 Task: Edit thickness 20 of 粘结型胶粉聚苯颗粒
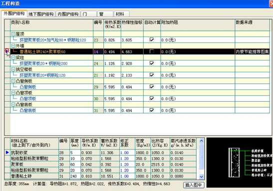click(x=75, y=170)
